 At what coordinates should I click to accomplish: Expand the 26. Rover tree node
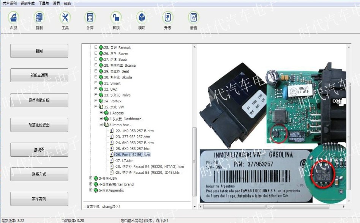pos(96,53)
